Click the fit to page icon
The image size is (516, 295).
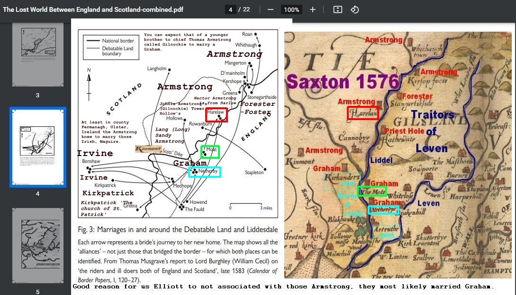[338, 9]
